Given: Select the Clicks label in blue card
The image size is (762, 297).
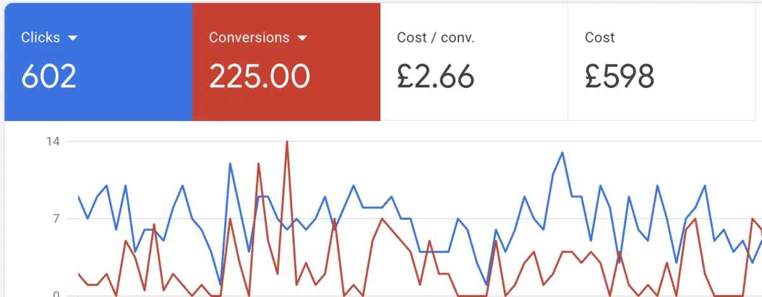Looking at the screenshot, I should pyautogui.click(x=41, y=37).
